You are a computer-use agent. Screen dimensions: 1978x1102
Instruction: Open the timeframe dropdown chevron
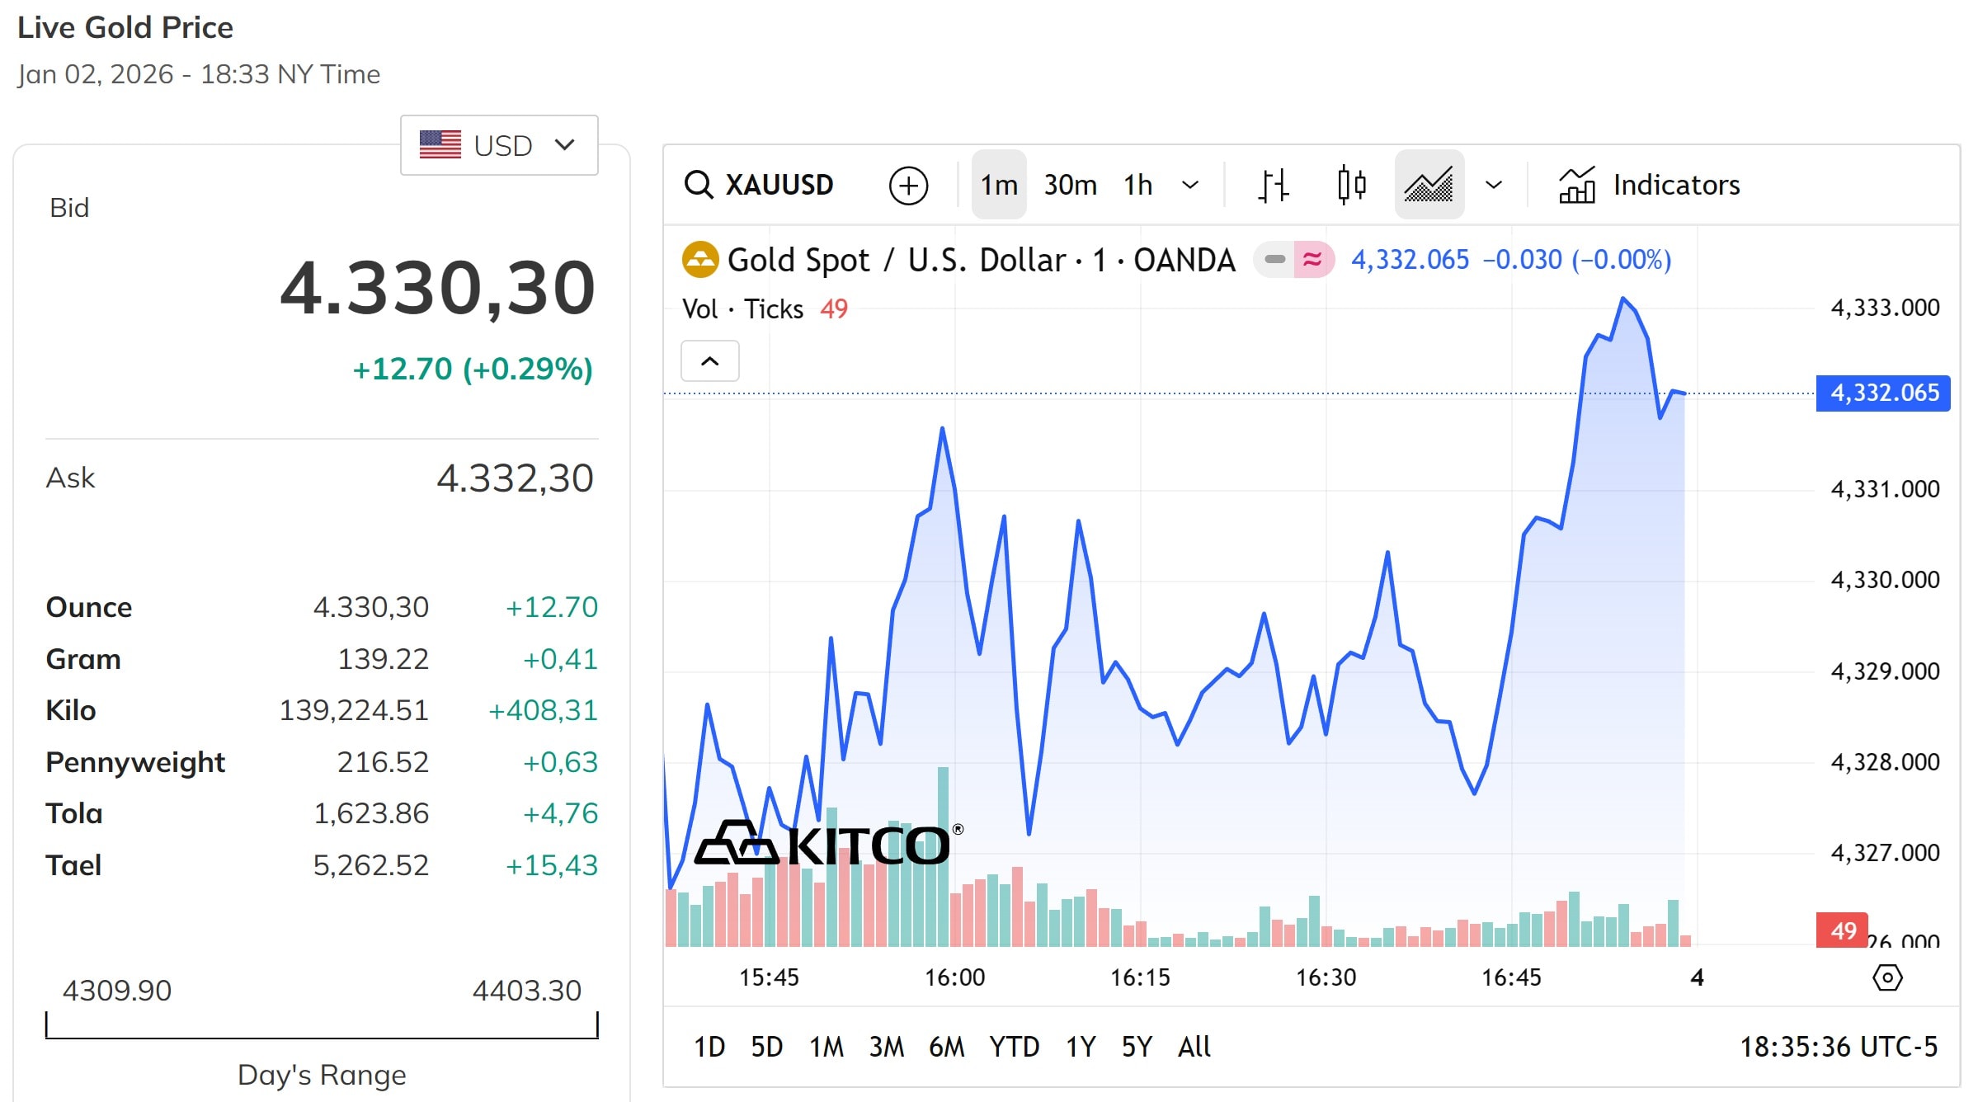click(1190, 185)
